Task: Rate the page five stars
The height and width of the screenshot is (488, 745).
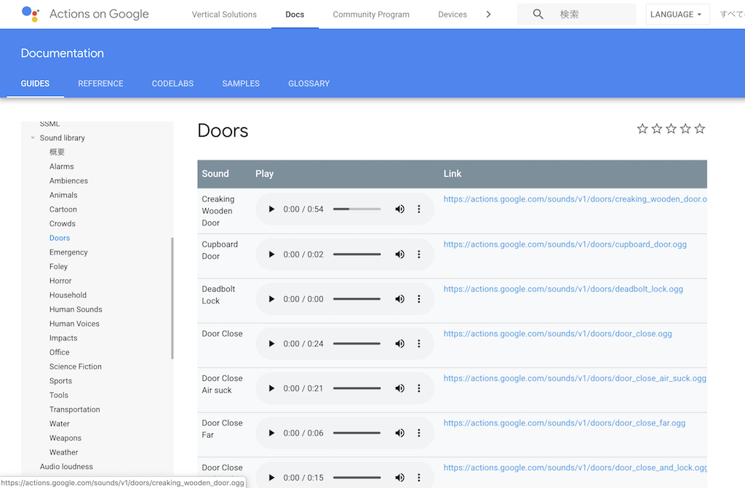Action: [699, 129]
